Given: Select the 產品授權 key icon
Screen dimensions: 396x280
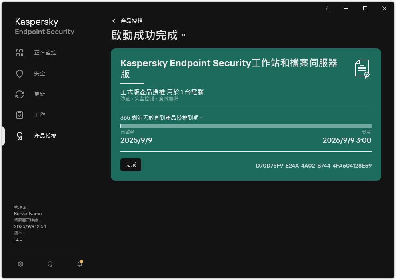Looking at the screenshot, I should 20,136.
